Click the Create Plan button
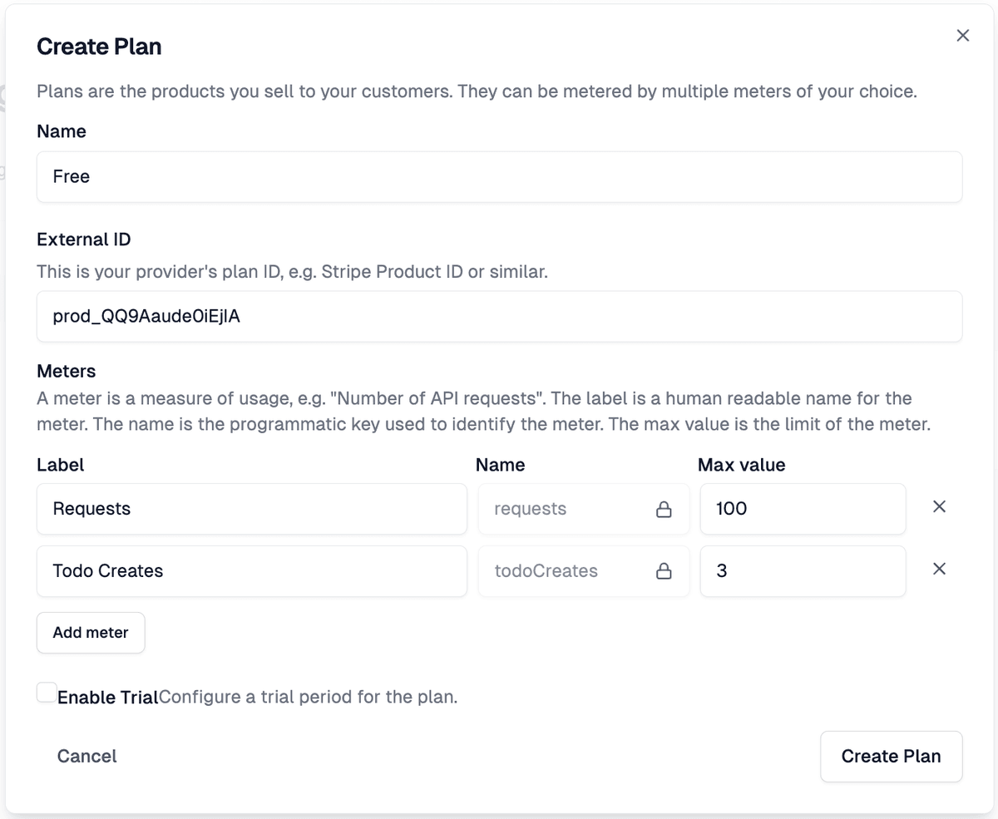The width and height of the screenshot is (998, 819). [x=891, y=756]
